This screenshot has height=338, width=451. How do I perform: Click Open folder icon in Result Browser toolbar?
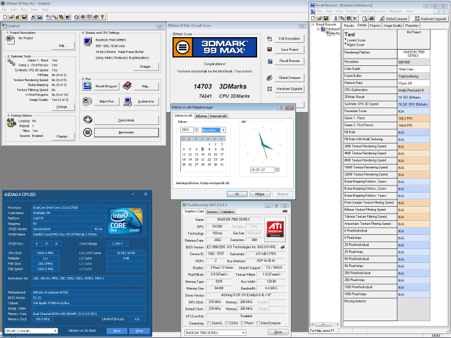click(319, 19)
